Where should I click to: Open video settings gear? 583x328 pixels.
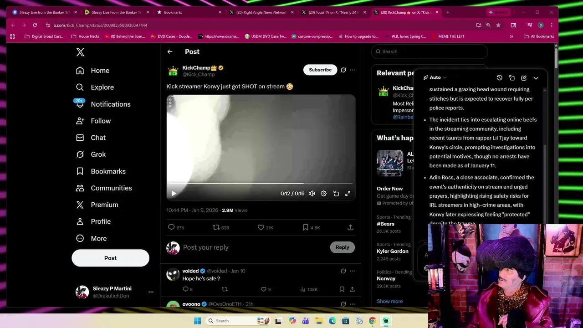[323, 194]
